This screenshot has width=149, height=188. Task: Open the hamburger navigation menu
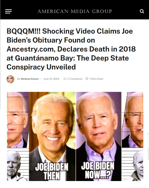tap(8, 11)
